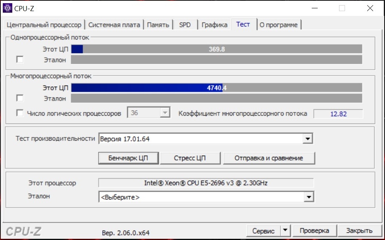This screenshot has width=385, height=240.
Task: Start the Стресс ЦП button
Action: coord(190,158)
